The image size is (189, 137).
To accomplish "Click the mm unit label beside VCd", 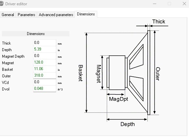I will 60,83.
